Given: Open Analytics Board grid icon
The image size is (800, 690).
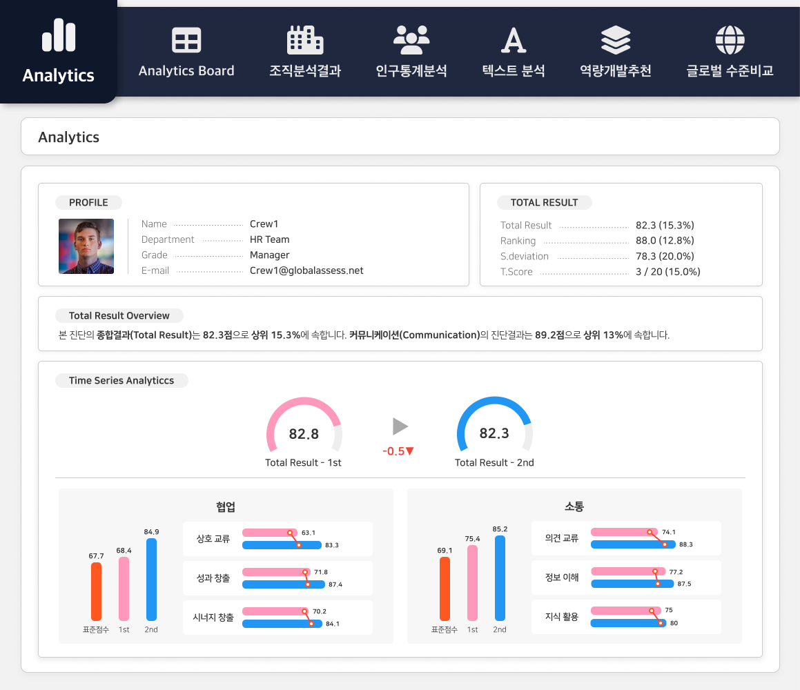Looking at the screenshot, I should (186, 41).
